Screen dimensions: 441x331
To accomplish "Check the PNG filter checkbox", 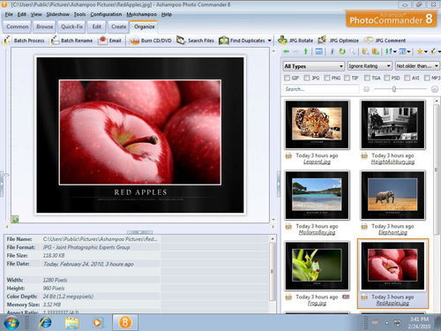I will [x=327, y=78].
